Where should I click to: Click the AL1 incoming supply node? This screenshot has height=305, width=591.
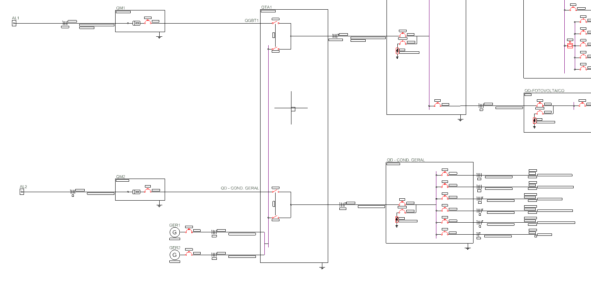pyautogui.click(x=14, y=24)
